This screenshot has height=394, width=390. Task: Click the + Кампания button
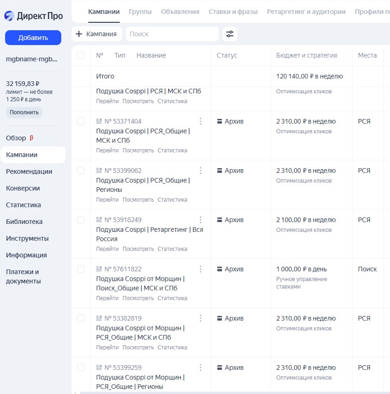point(97,34)
